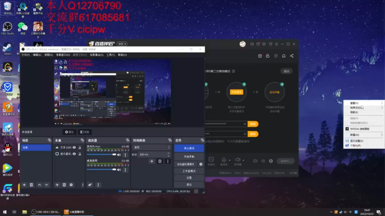Undock the Scenes panel

coord(50,140)
